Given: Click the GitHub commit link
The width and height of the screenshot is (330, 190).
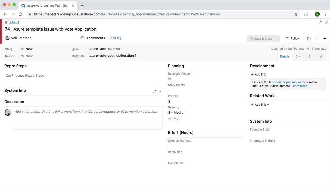Looking at the screenshot, I should click(x=276, y=82).
